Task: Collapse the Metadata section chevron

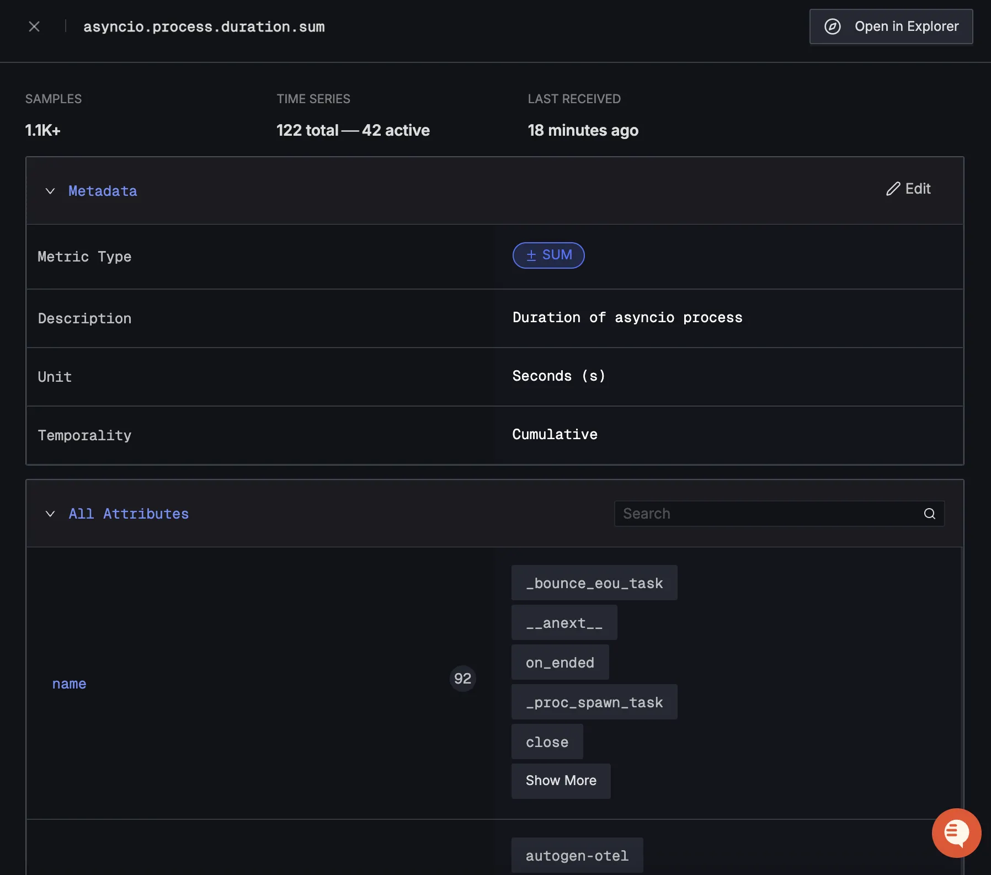Action: 50,191
